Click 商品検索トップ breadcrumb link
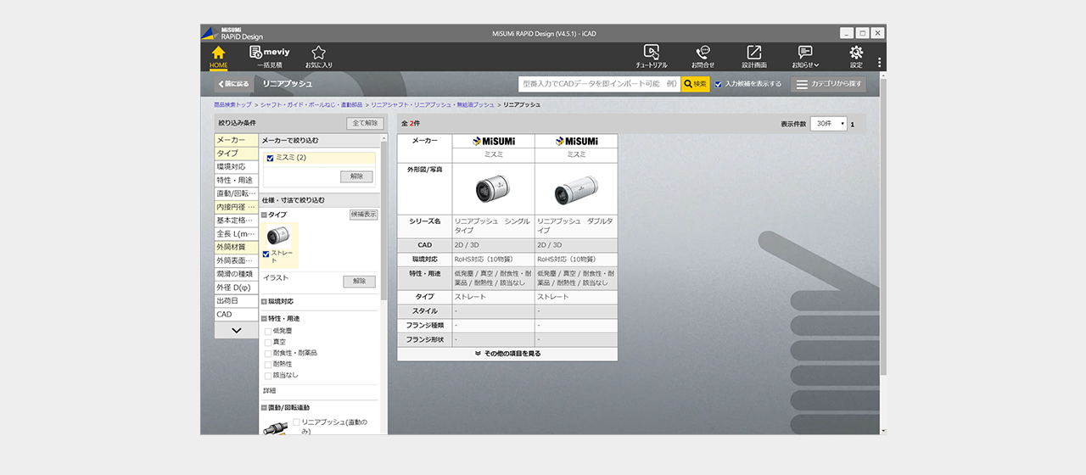The height and width of the screenshot is (475, 1086). pos(232,104)
